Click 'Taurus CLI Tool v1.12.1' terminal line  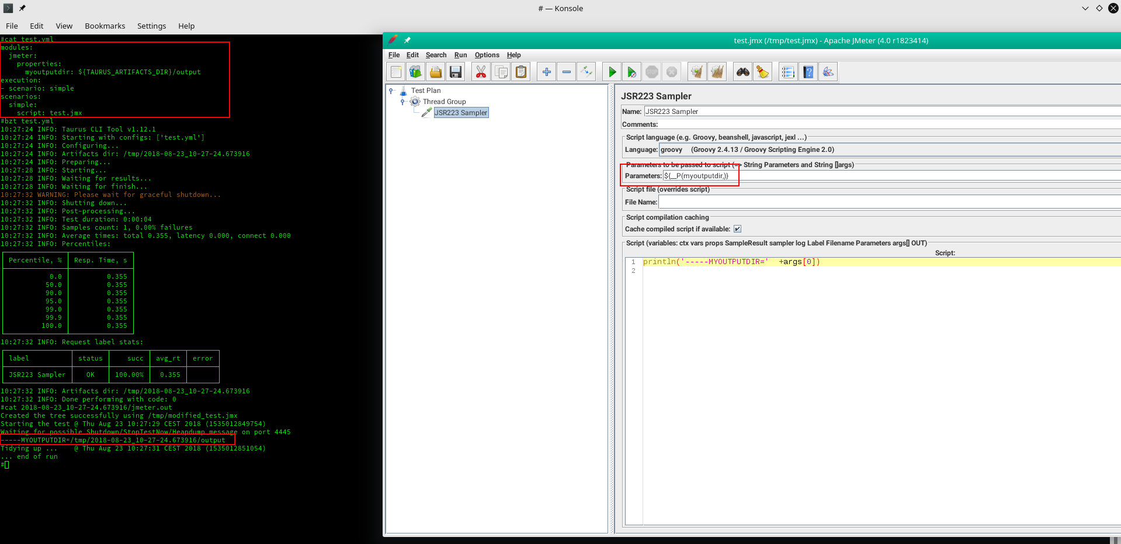109,129
